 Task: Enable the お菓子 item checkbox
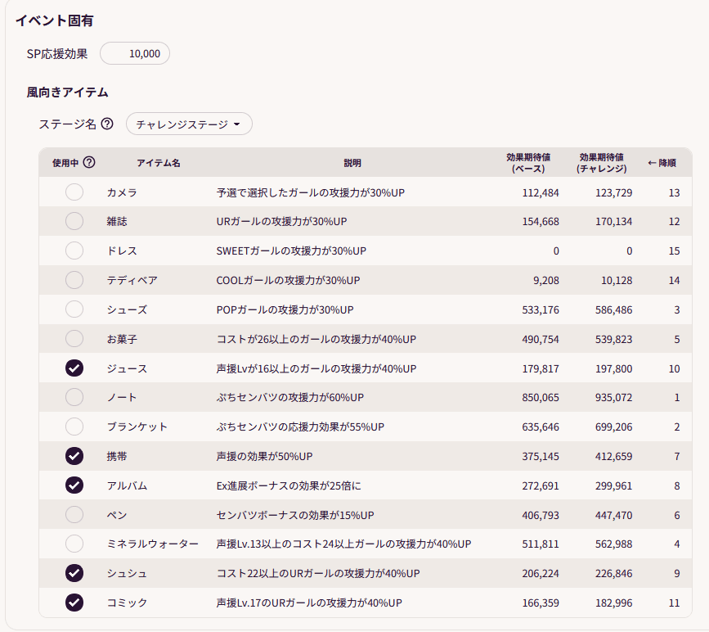[74, 339]
